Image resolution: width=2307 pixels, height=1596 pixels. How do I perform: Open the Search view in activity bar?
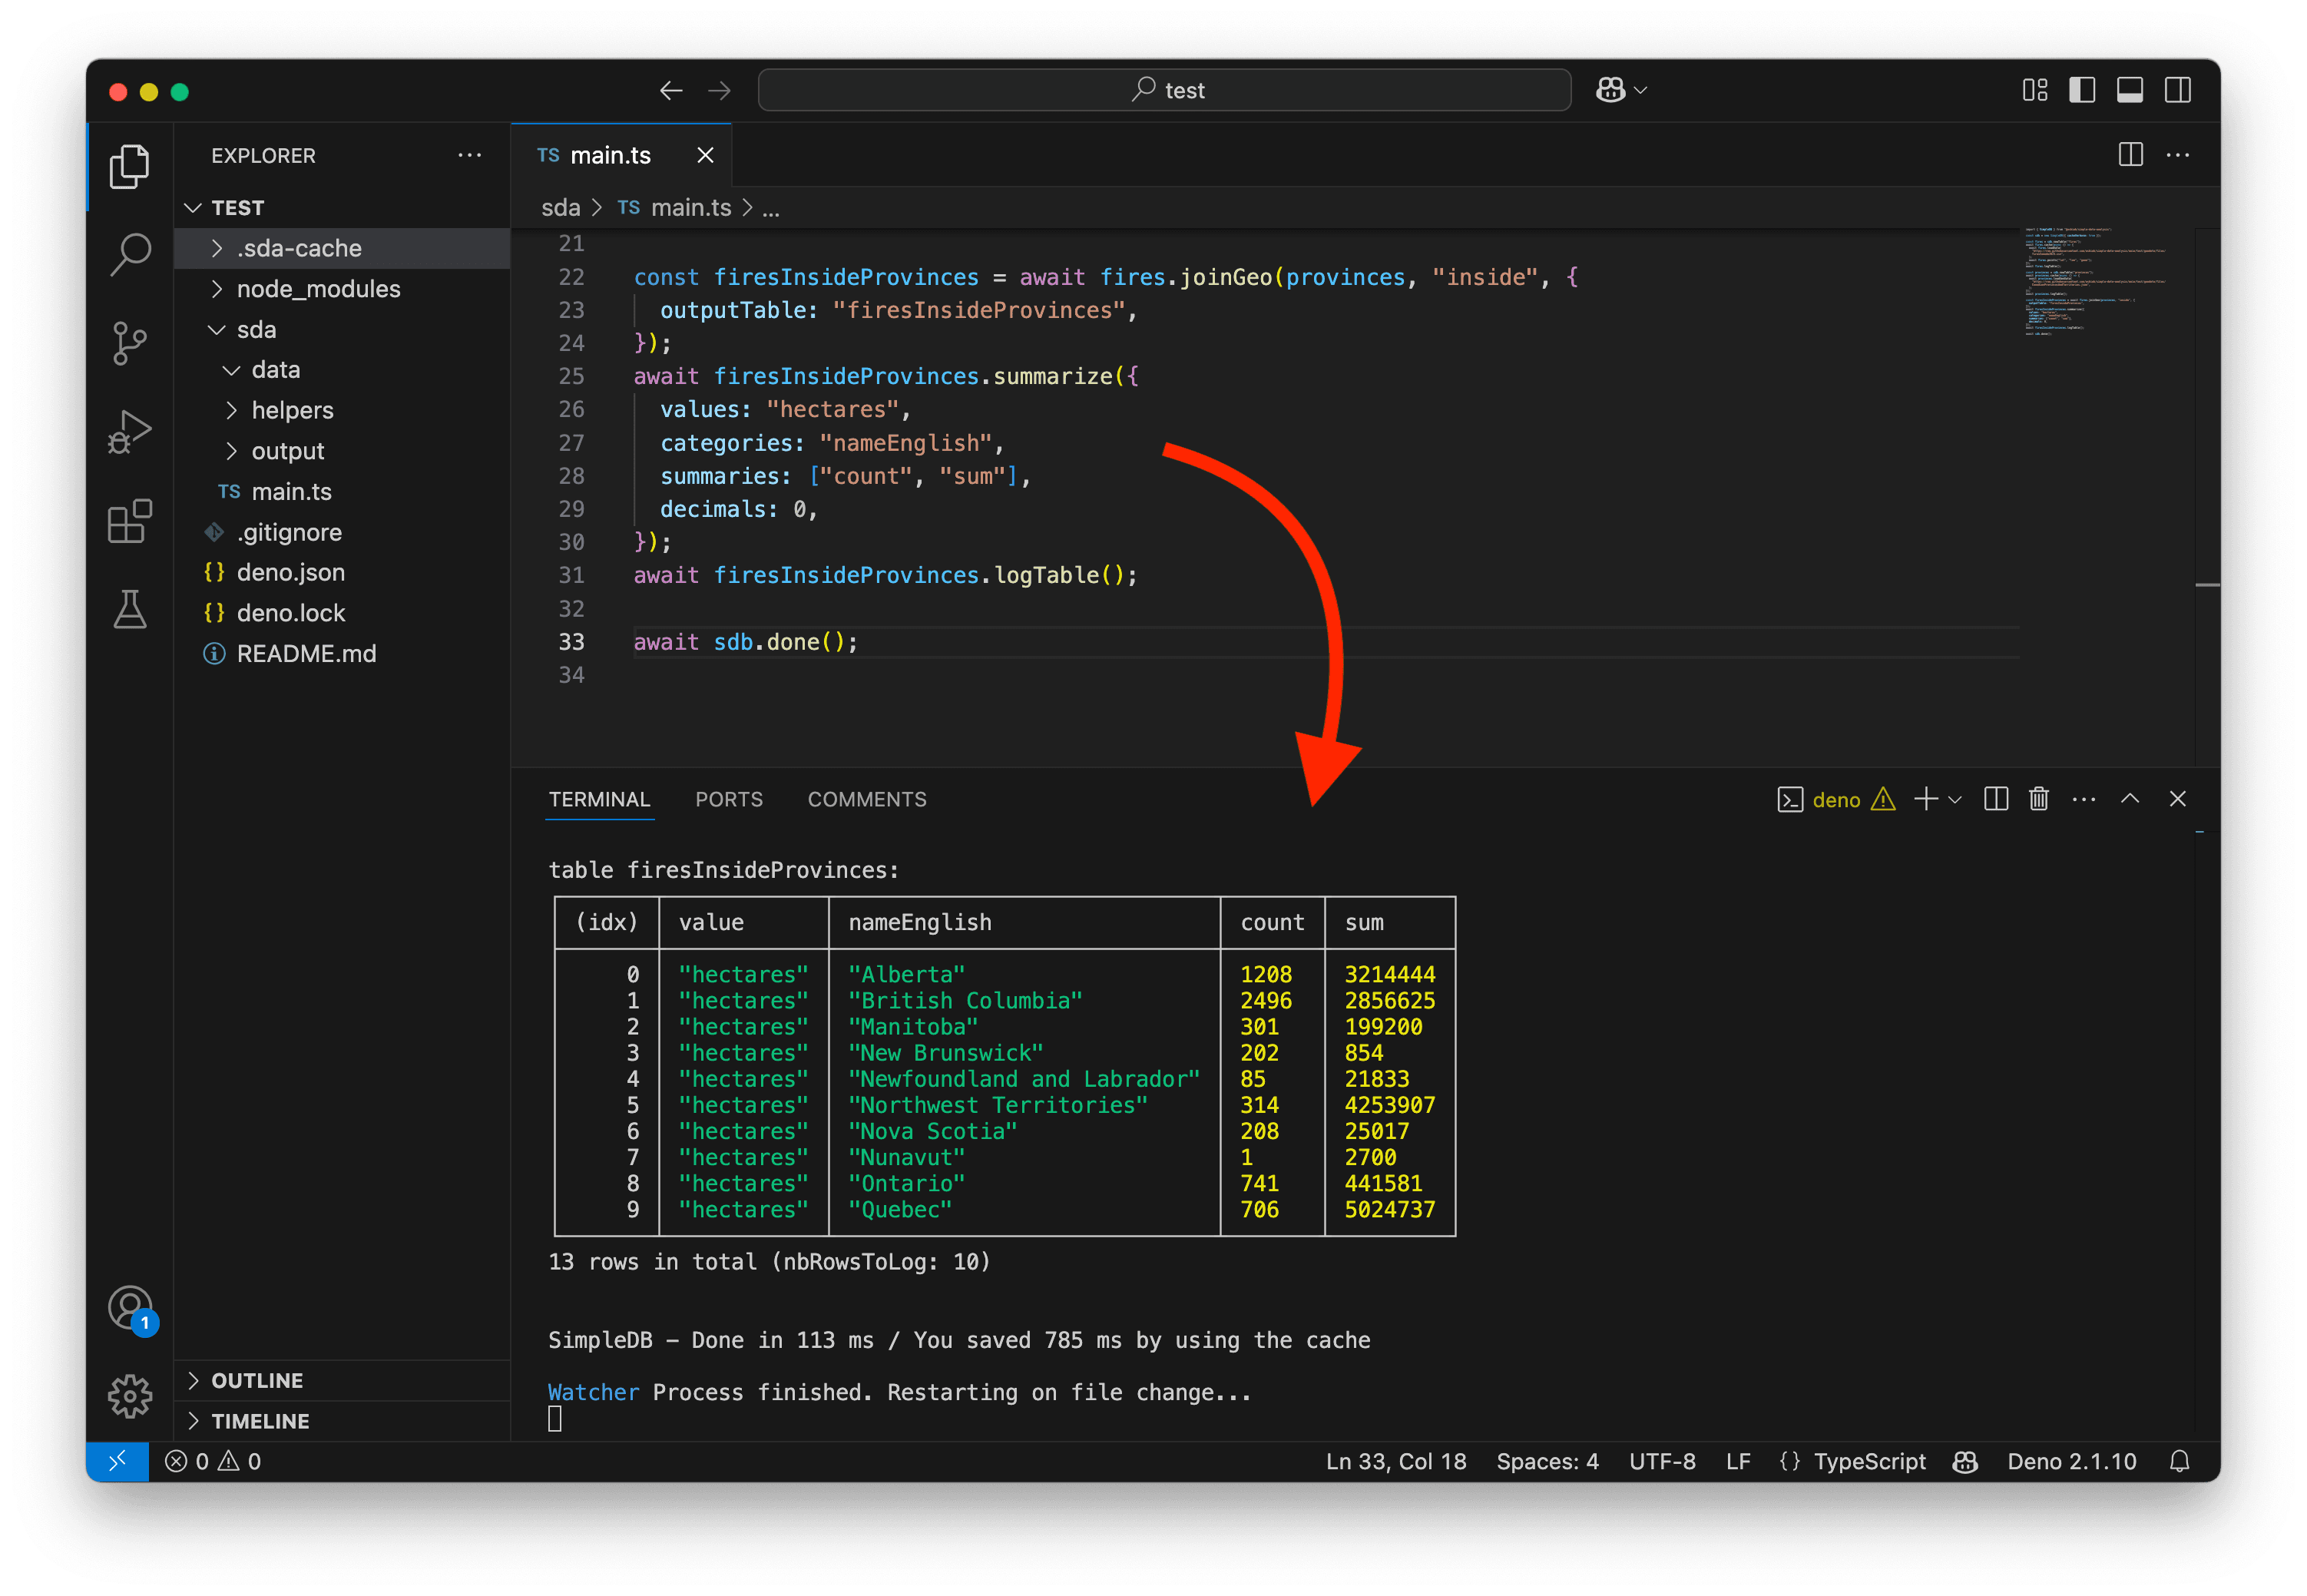pyautogui.click(x=130, y=254)
